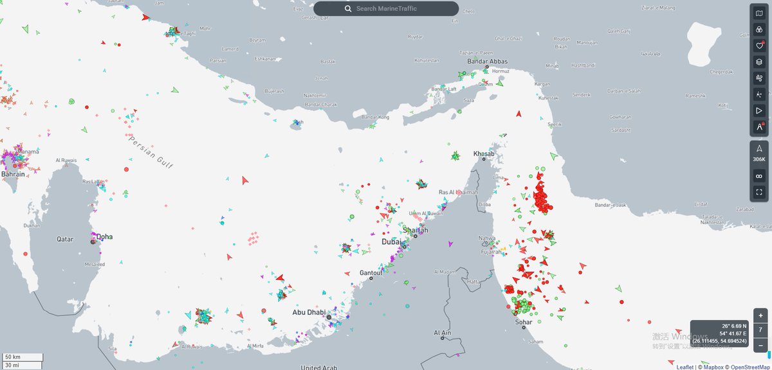Open the map type selector icon
The image size is (772, 370).
759,12
